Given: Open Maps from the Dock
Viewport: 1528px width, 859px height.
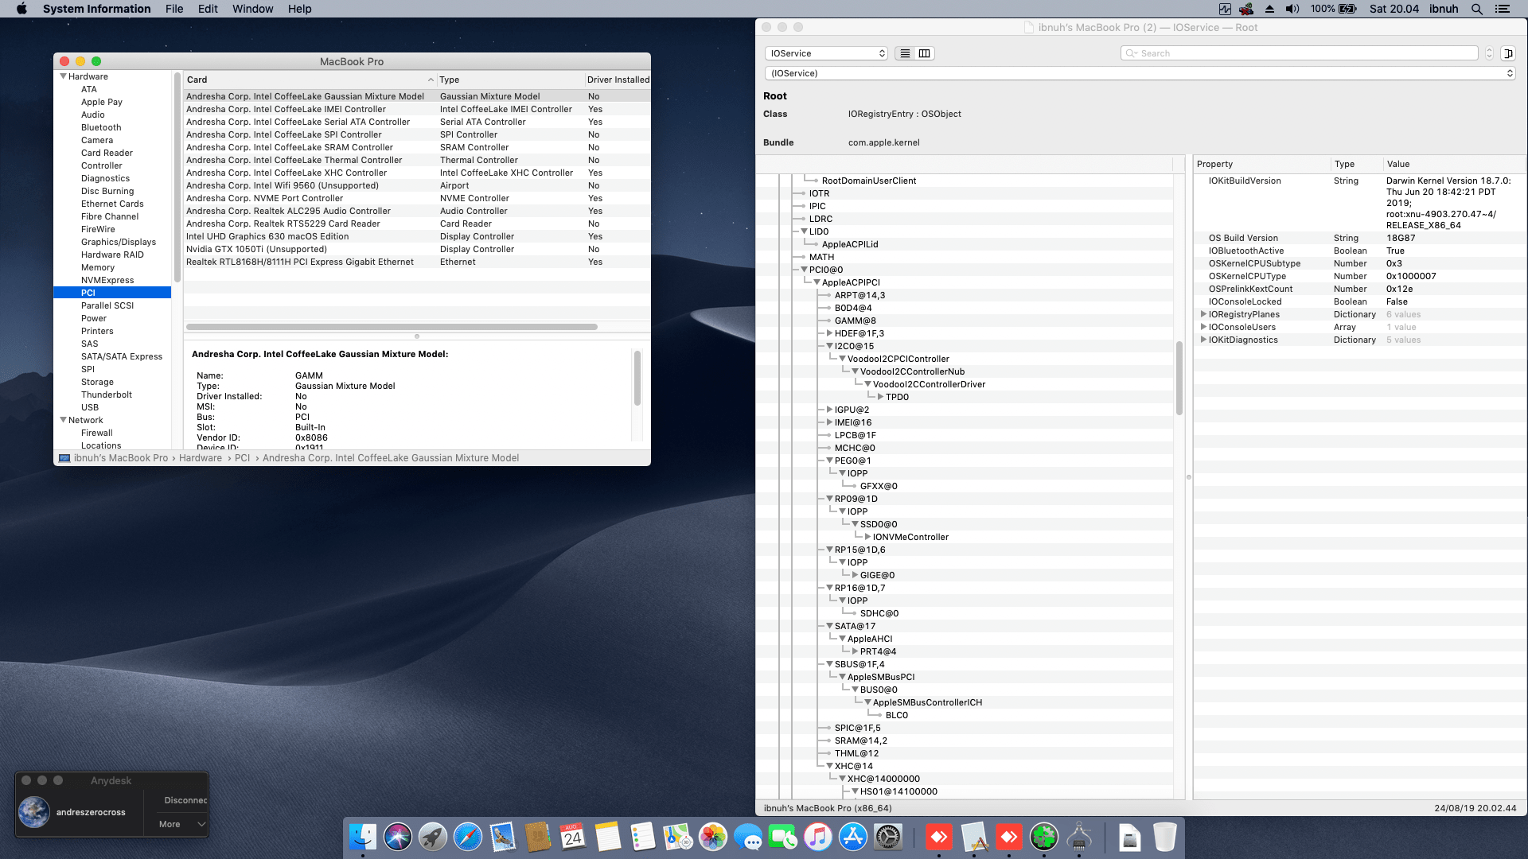Looking at the screenshot, I should [x=678, y=837].
